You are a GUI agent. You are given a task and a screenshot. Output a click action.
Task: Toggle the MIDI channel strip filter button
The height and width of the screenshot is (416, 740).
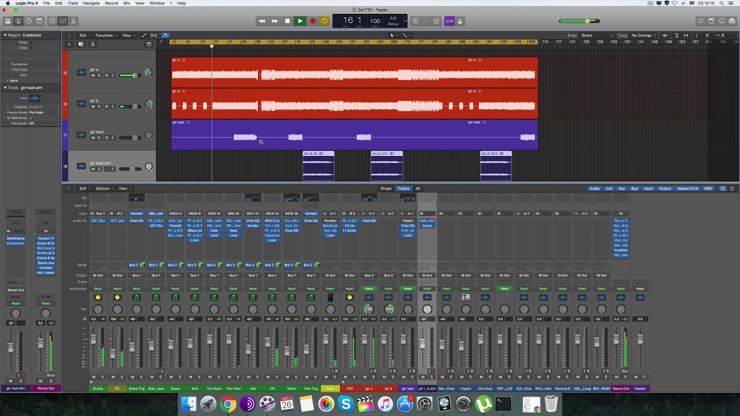[708, 188]
